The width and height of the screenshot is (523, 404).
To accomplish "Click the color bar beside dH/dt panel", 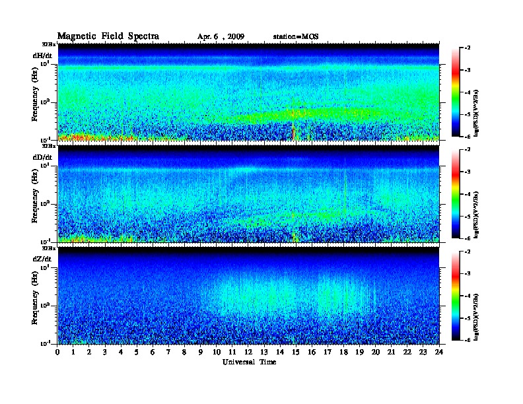I will 456,92.
